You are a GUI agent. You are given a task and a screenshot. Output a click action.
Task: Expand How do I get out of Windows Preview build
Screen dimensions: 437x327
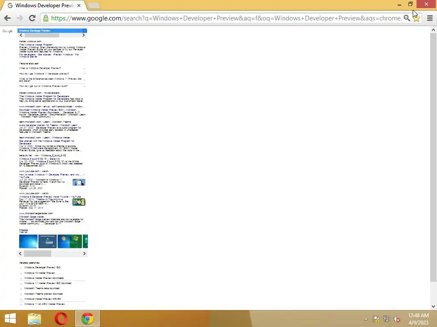(52, 86)
